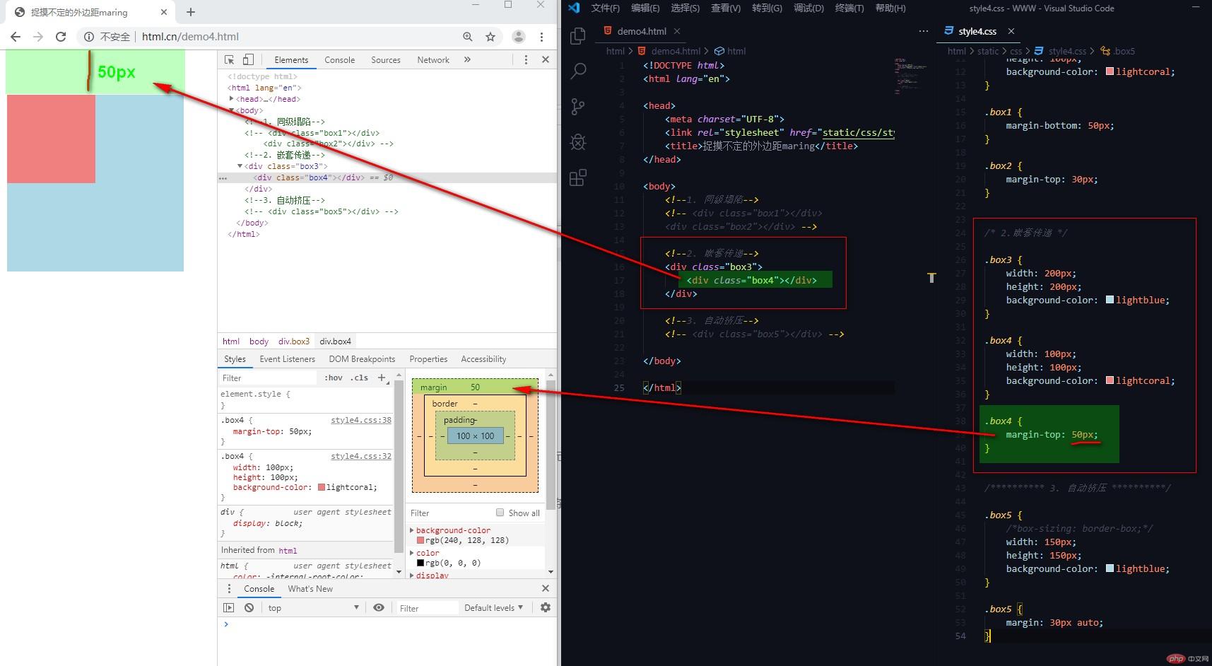Viewport: 1212px width, 666px height.
Task: Open a new Chrome tab
Action: (191, 12)
